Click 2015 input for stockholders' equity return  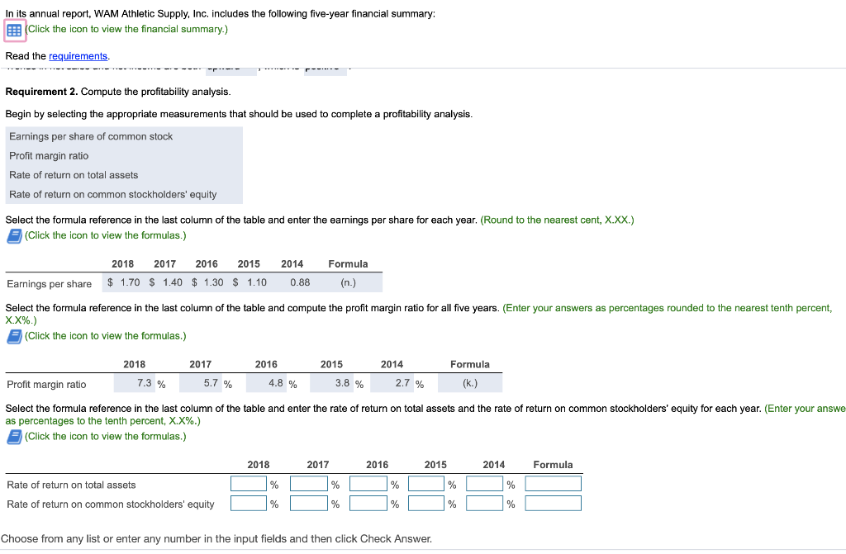(x=427, y=503)
